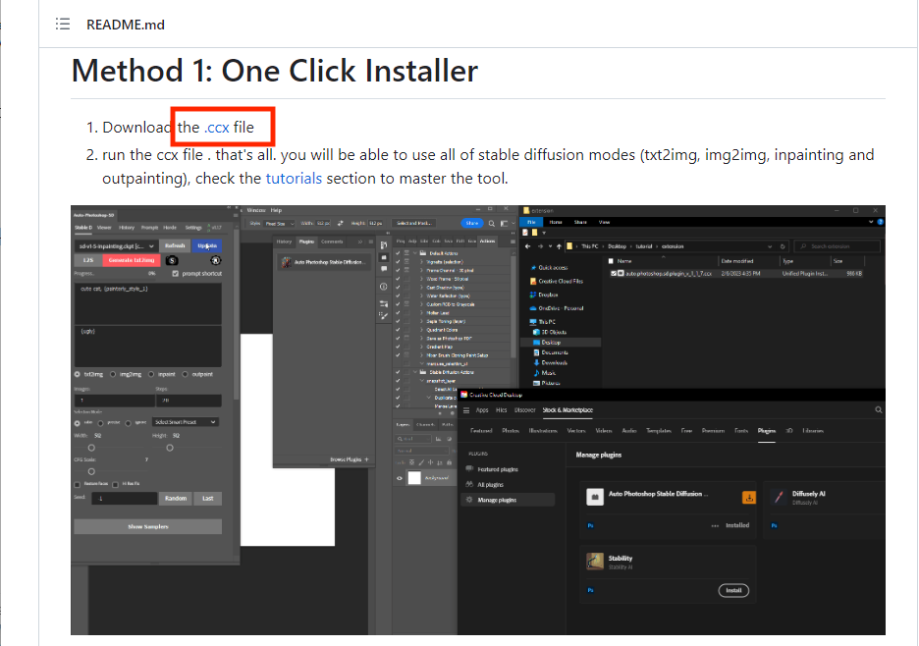Click File Explorer address bar refresh icon
This screenshot has height=646, width=919.
[x=784, y=246]
